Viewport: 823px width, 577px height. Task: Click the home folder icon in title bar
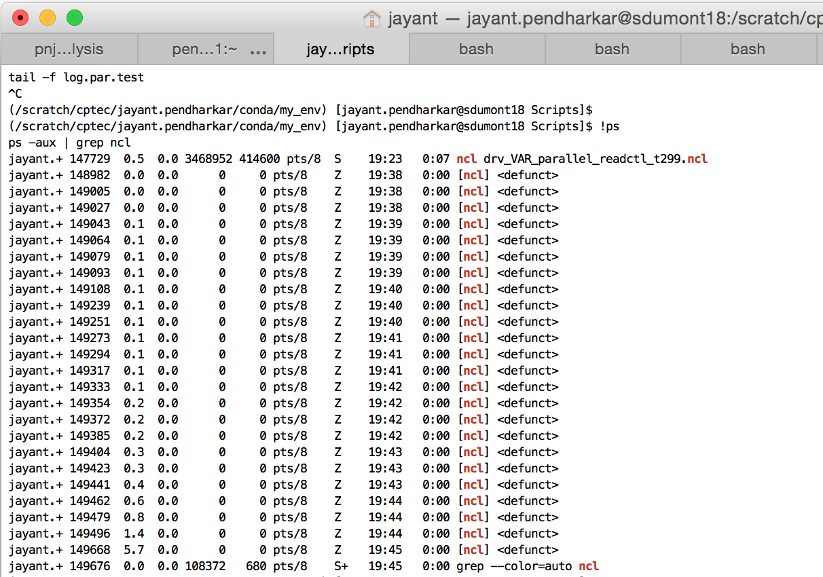point(372,18)
